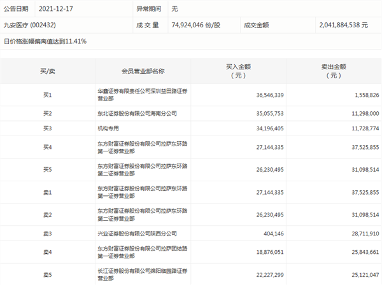Click 26,230,495 in the 卖2 row
The image size is (382, 285).
click(x=270, y=215)
